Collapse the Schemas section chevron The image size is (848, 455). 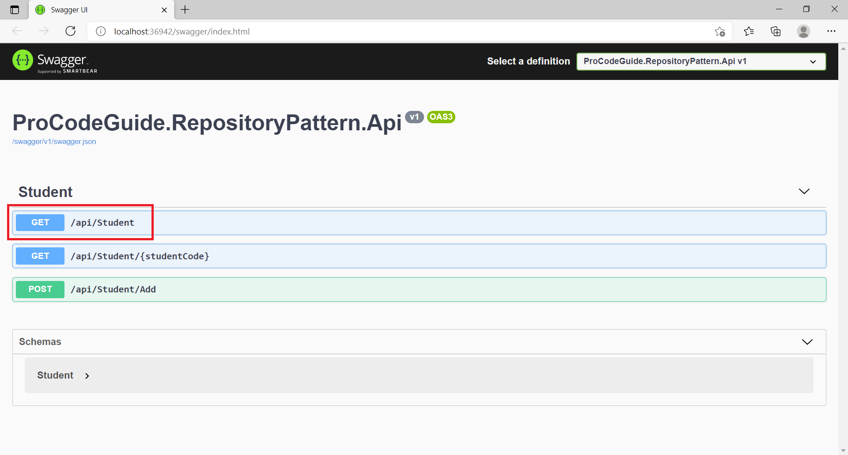point(808,341)
